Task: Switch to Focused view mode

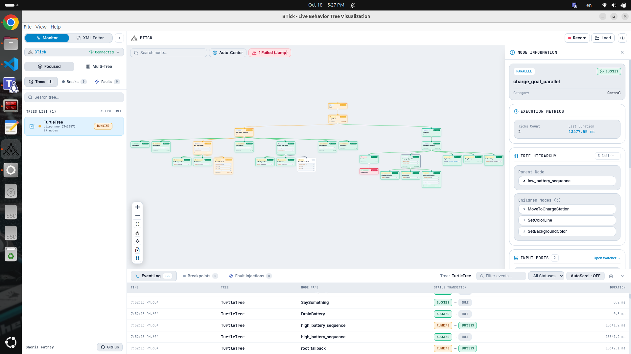Action: point(49,67)
